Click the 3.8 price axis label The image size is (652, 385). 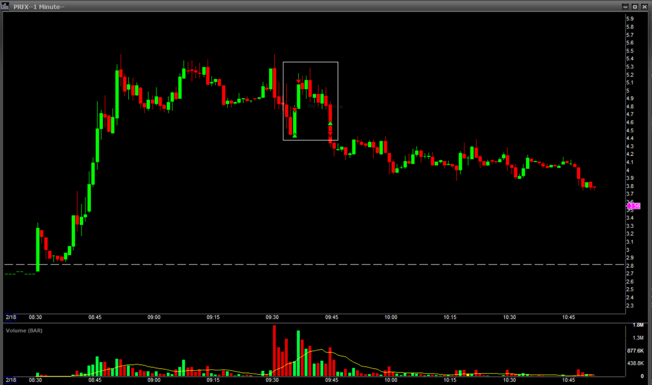pyautogui.click(x=630, y=186)
